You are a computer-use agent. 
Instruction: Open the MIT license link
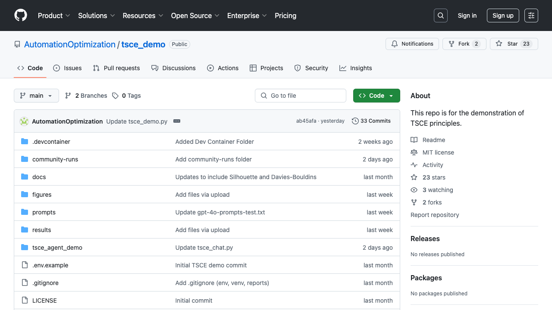point(438,152)
